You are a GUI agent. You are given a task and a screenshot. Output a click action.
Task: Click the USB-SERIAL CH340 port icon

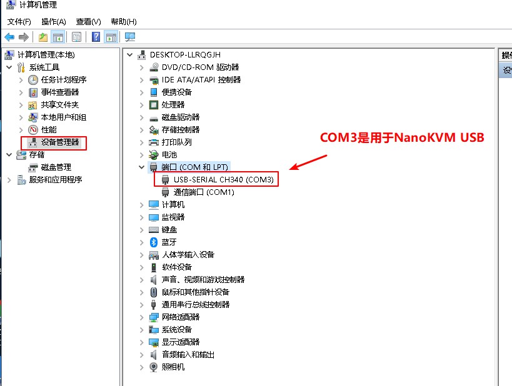tap(166, 179)
